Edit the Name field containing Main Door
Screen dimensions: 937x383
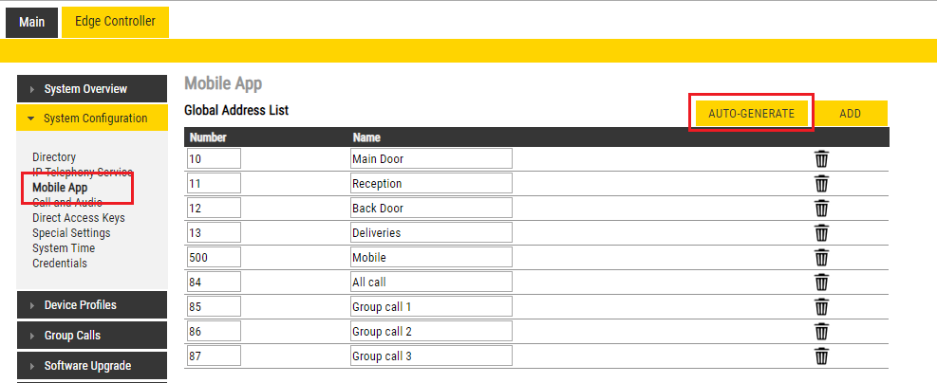[x=431, y=158]
